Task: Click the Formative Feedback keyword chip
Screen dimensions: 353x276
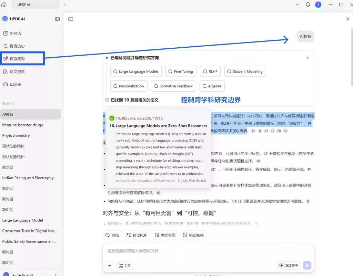Action: [x=173, y=86]
